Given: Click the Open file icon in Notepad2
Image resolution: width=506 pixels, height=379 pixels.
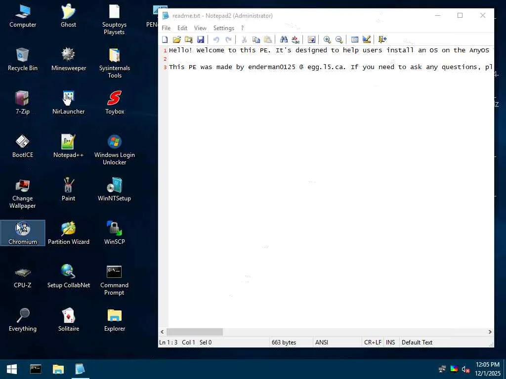Looking at the screenshot, I should [176, 39].
